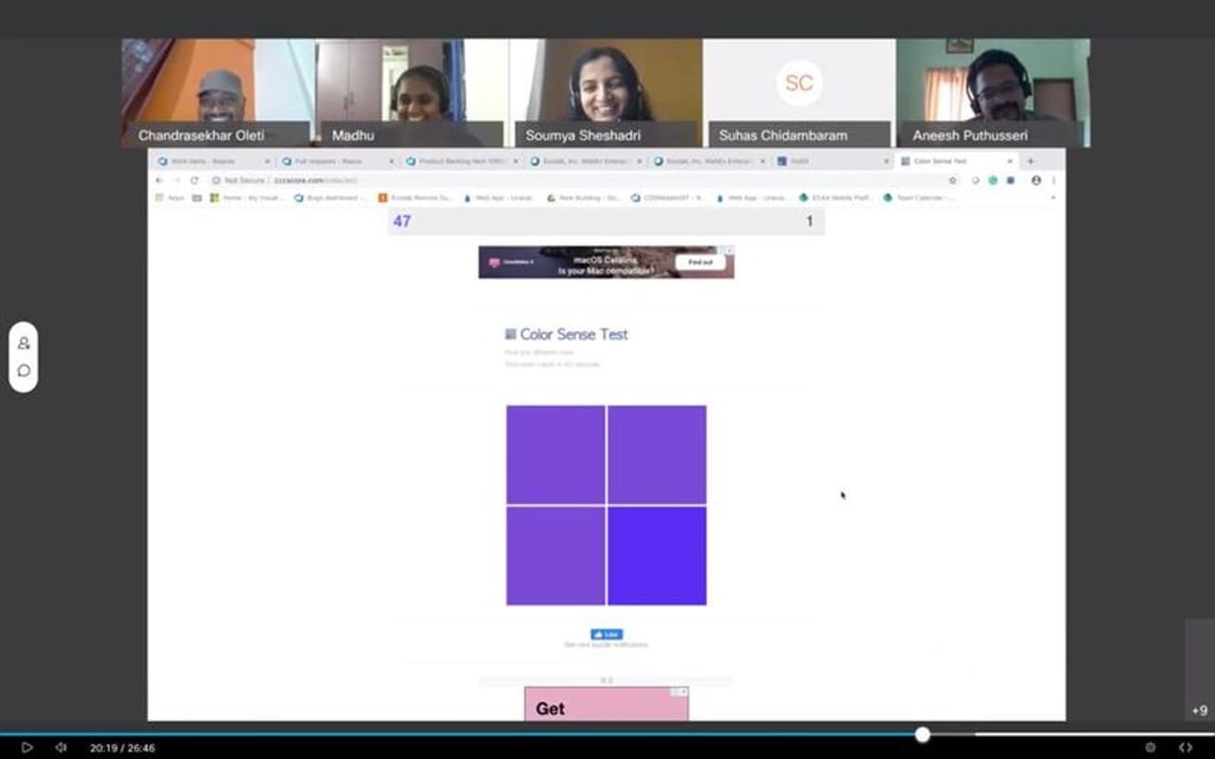Open the chat bubble icon
Screen dimensions: 1215x759
pos(24,371)
